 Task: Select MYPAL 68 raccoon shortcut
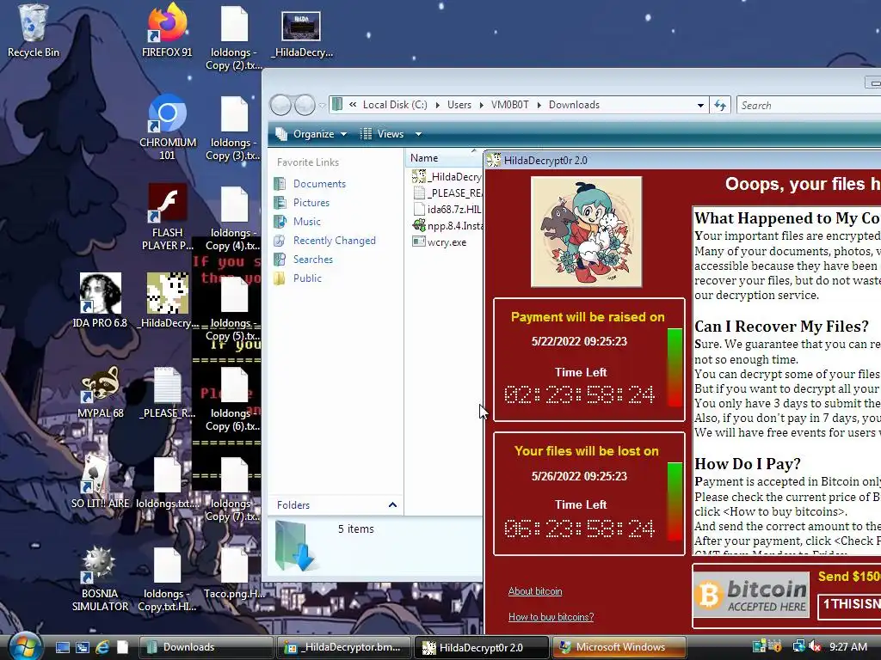[x=100, y=392]
